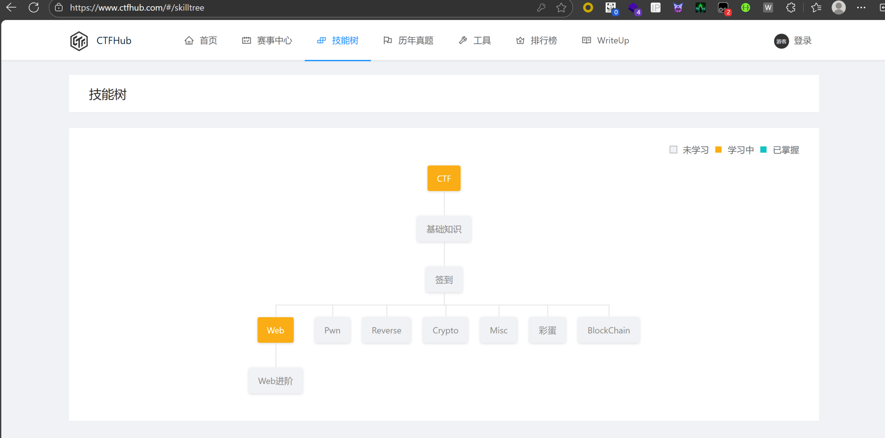Click the guest avatar next to 登录

tap(781, 41)
